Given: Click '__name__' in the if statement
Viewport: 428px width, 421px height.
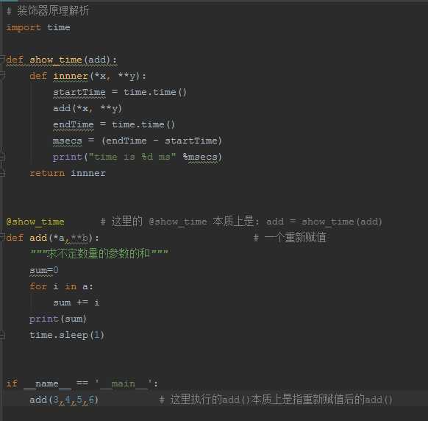Looking at the screenshot, I should coord(47,384).
